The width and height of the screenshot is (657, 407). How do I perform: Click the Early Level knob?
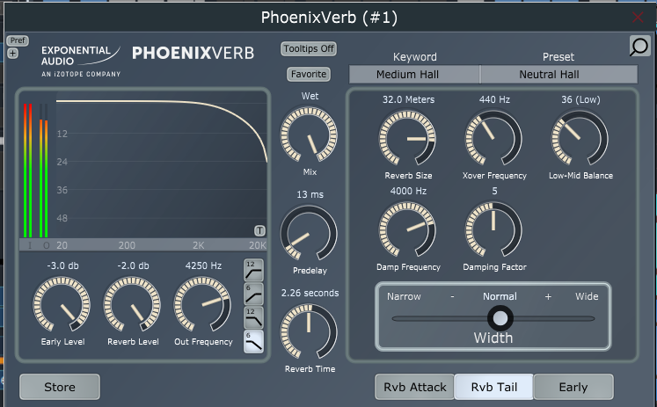(x=62, y=304)
